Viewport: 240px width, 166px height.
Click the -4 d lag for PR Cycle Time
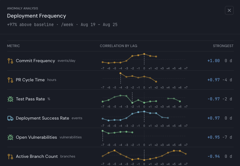(227, 80)
